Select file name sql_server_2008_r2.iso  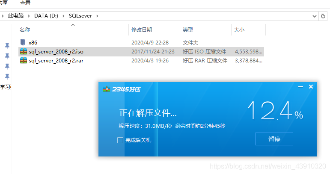56,52
